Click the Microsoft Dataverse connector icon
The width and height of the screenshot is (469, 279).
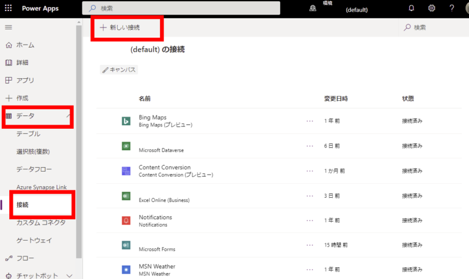pos(126,146)
